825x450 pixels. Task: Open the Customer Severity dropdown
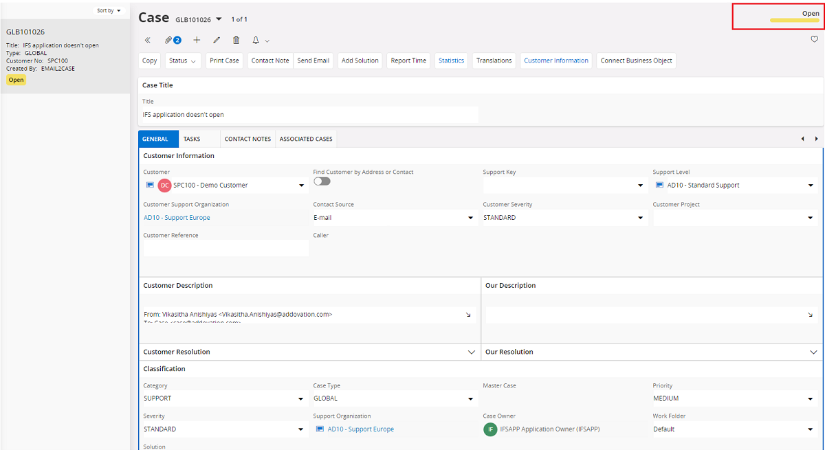click(x=641, y=218)
